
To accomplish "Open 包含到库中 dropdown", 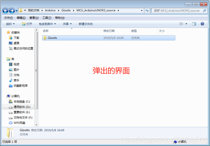I will tap(47, 24).
